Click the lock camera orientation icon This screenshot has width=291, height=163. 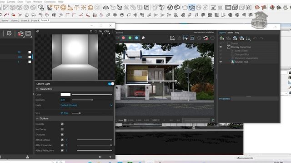pyautogui.click(x=249, y=7)
